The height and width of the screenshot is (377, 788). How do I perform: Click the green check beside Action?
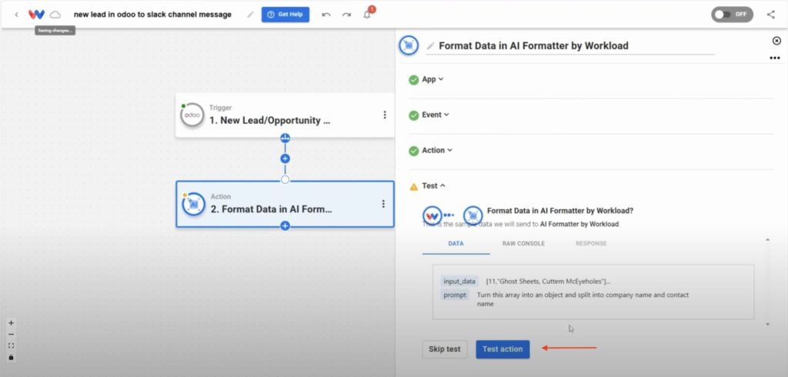pos(413,151)
